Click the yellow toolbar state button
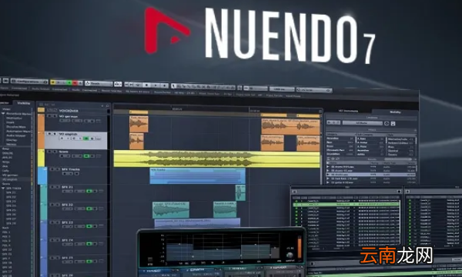The height and width of the screenshot is (277, 462). pos(53,82)
